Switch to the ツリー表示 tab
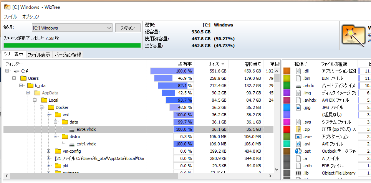This screenshot has height=183, width=371. [13, 54]
